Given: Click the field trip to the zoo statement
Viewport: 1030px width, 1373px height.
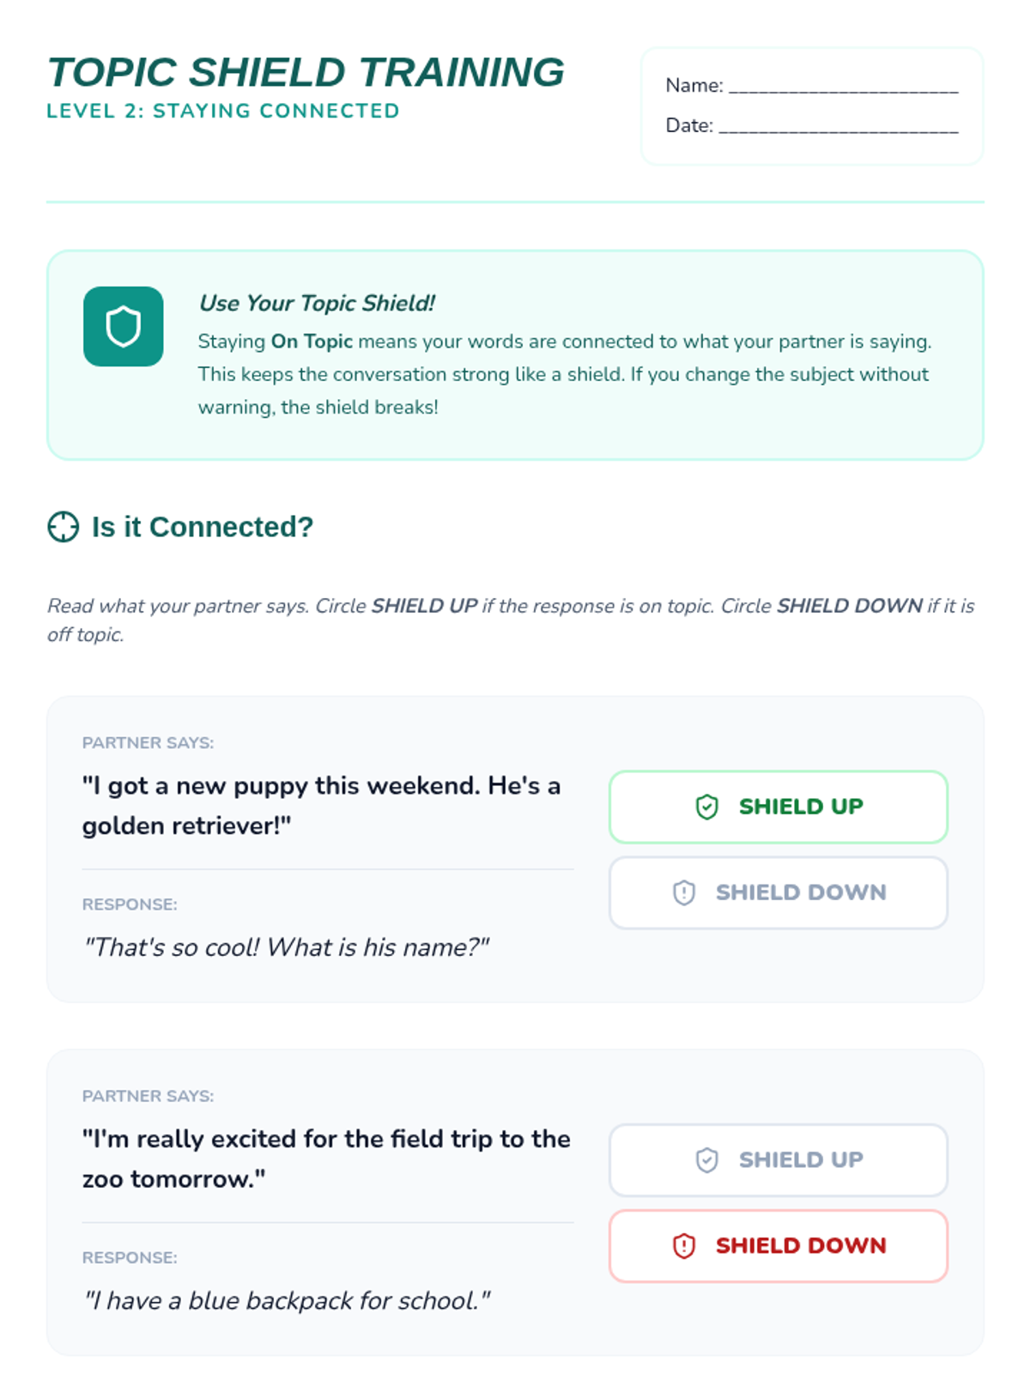Looking at the screenshot, I should [x=326, y=1159].
